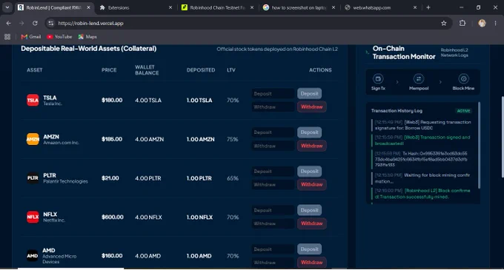The width and height of the screenshot is (504, 270).
Task: Open YouTube bookmark
Action: [59, 37]
